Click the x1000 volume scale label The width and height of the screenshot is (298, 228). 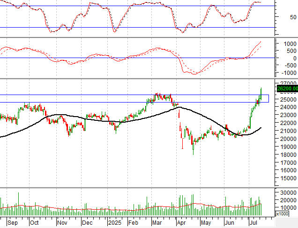click(x=283, y=214)
